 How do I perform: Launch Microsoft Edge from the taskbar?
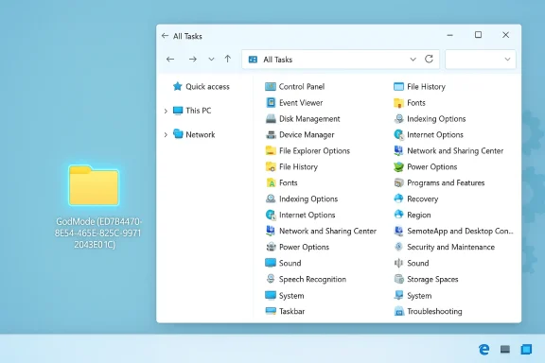pos(483,349)
